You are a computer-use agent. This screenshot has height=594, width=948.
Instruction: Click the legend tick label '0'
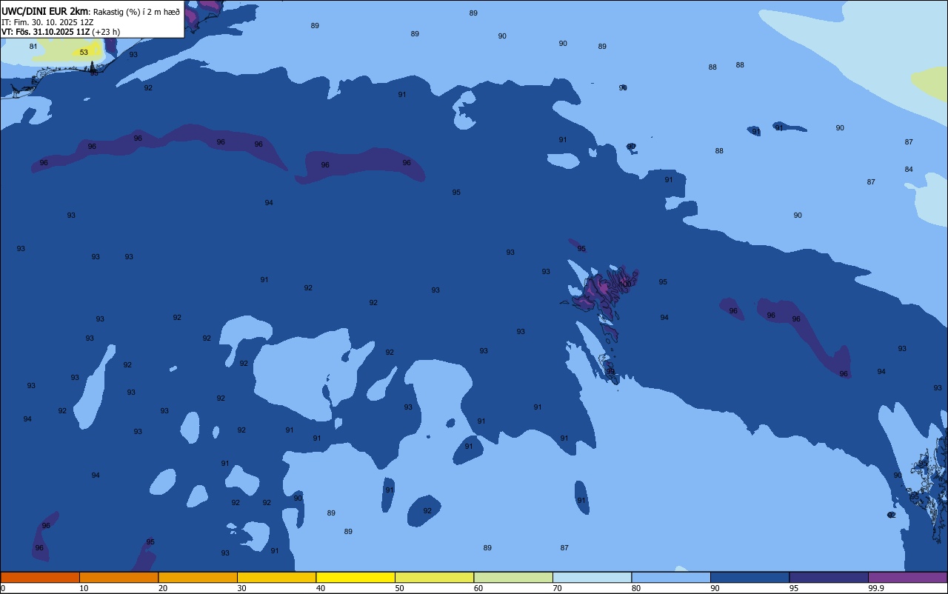[x=3, y=588]
